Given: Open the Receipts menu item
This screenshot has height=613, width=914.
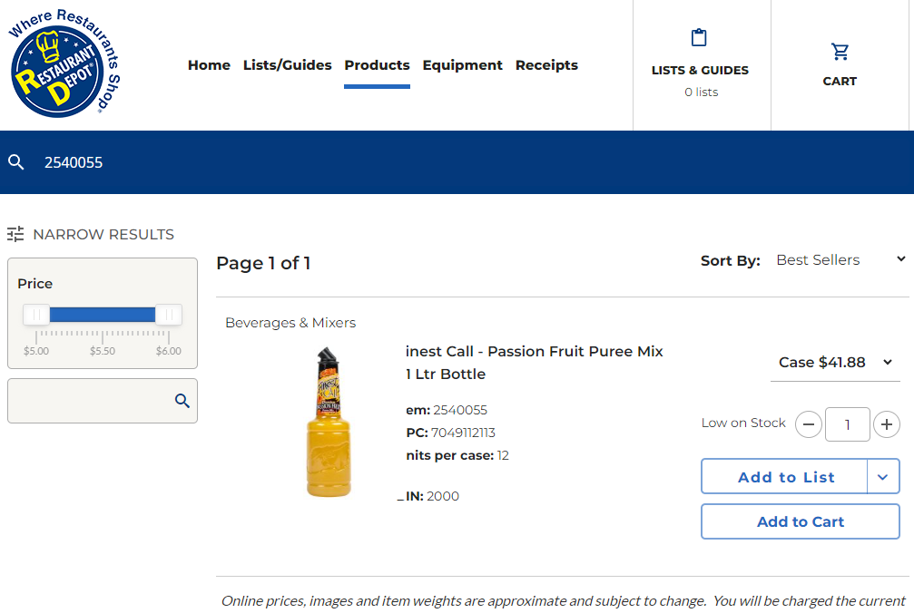Looking at the screenshot, I should tap(546, 65).
